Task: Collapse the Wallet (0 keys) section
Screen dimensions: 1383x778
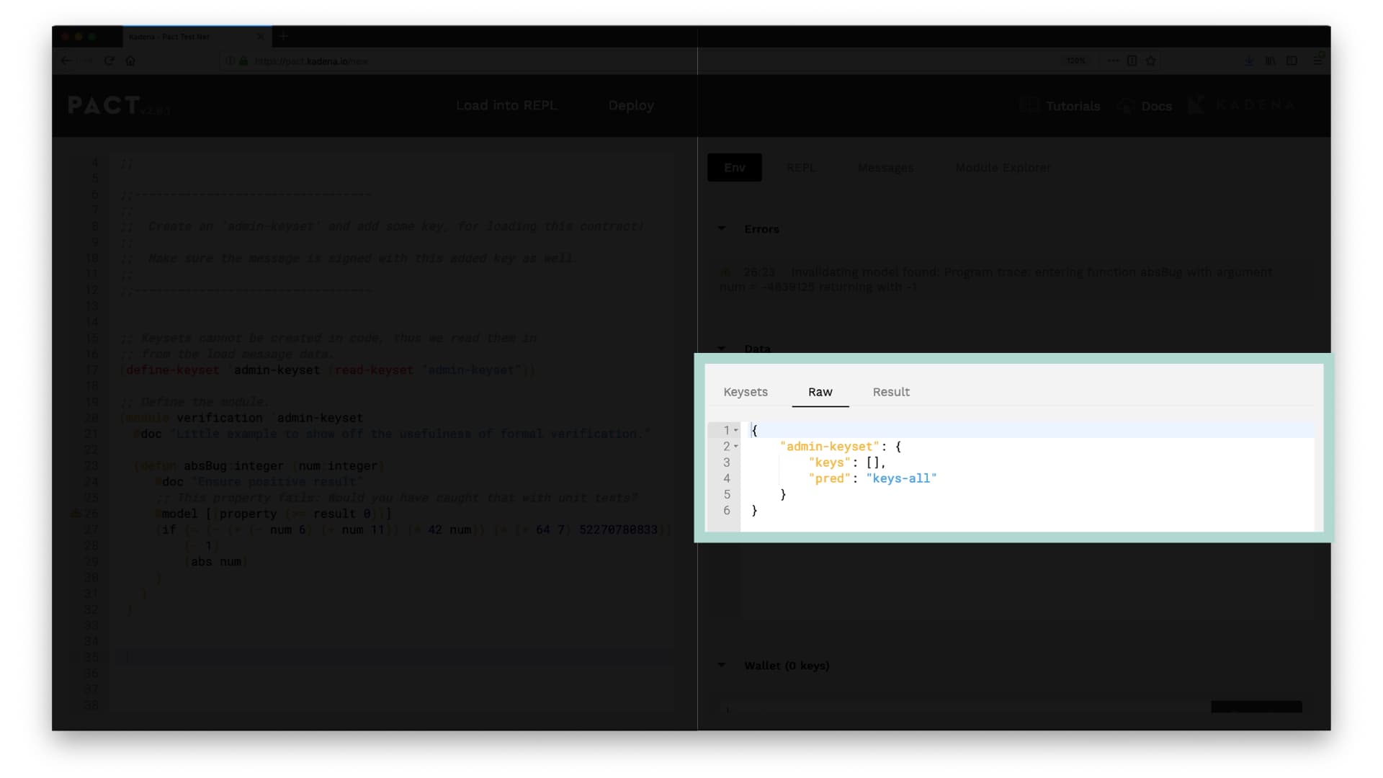Action: (722, 665)
